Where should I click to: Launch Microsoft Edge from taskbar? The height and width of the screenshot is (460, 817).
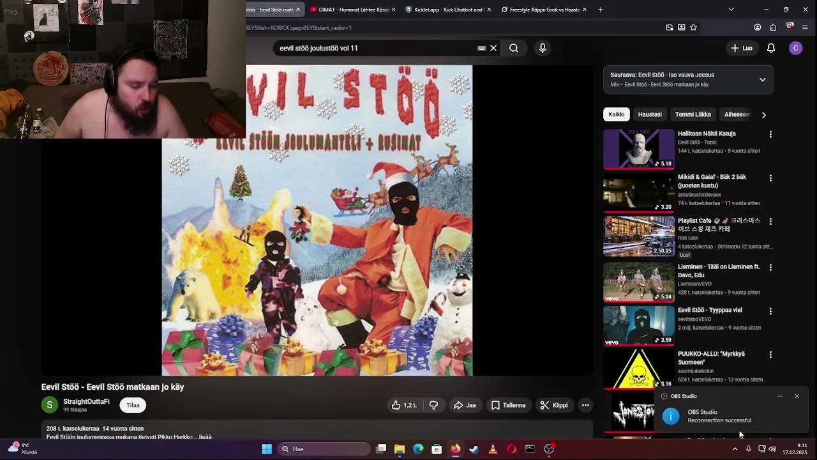pyautogui.click(x=418, y=449)
